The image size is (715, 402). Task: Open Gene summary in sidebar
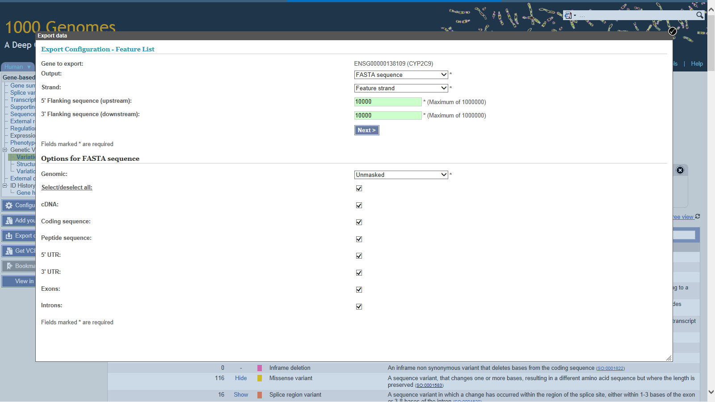23,86
